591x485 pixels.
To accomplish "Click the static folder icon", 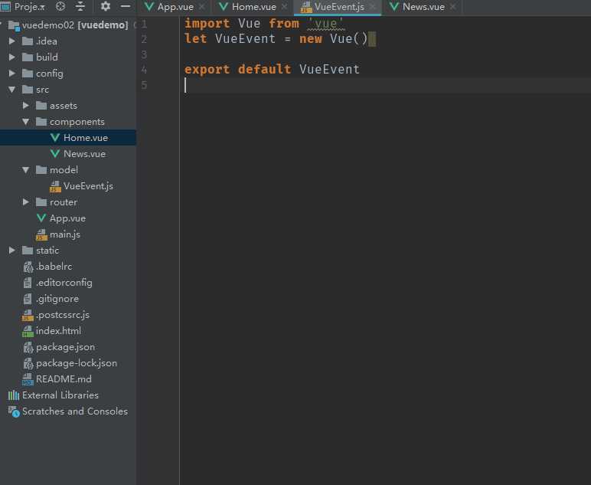I will 28,250.
